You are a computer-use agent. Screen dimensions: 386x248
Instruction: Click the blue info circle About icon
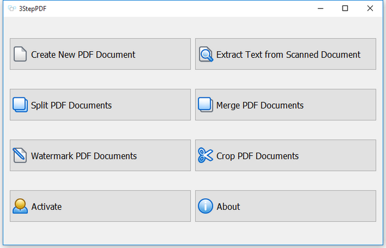(205, 206)
